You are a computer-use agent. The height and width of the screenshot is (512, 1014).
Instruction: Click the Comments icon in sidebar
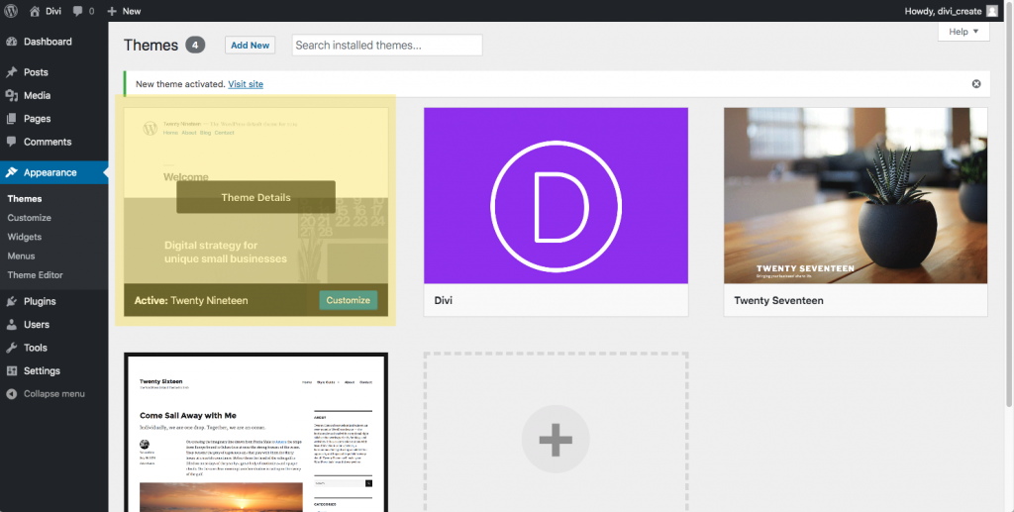tap(12, 142)
